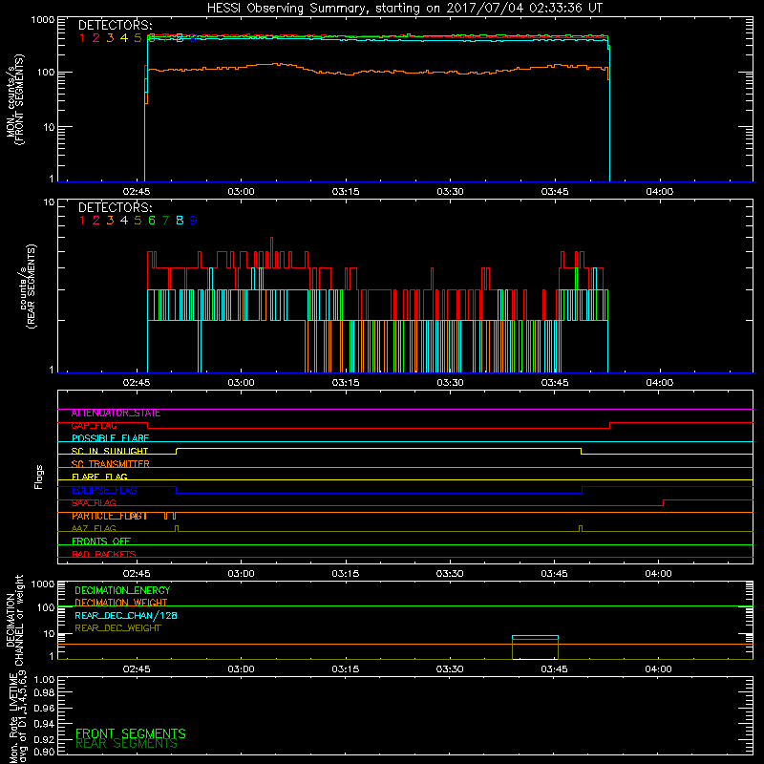764x764 pixels.
Task: Click 03:30 tick under rear segments plot
Action: click(450, 383)
